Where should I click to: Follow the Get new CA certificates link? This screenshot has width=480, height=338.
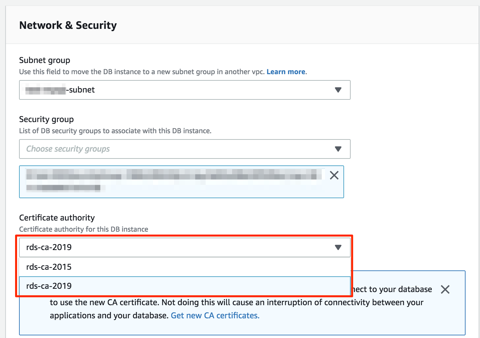(x=214, y=315)
